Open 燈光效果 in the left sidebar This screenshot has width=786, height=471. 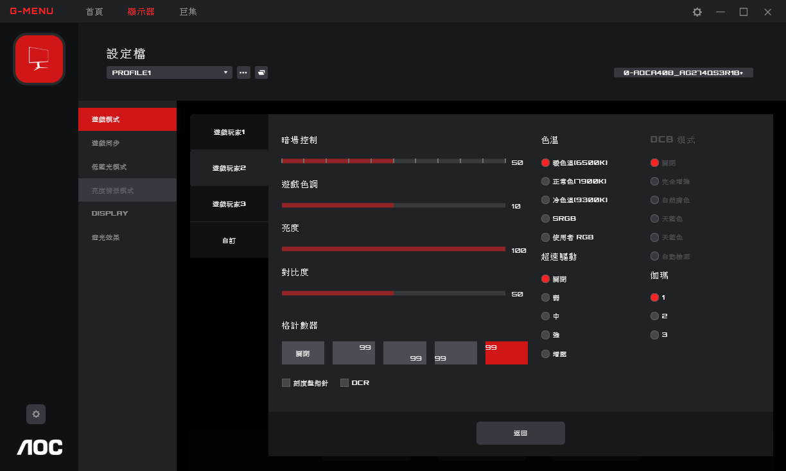pos(127,237)
